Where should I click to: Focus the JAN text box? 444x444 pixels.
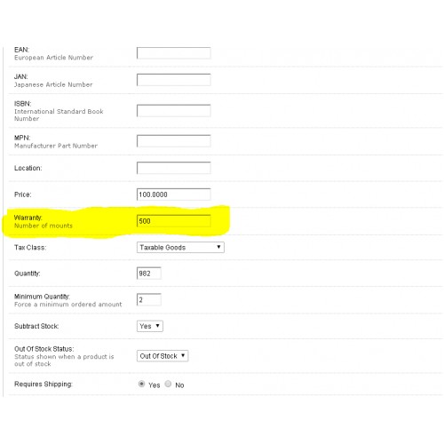pos(174,80)
